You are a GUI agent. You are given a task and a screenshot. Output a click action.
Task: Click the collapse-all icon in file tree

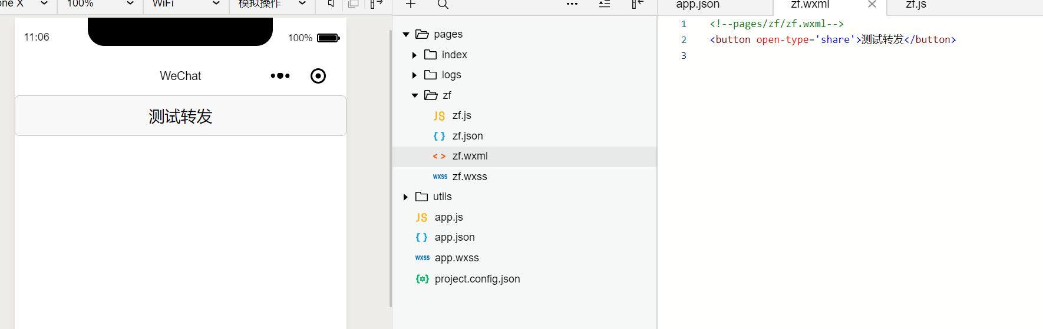pyautogui.click(x=605, y=4)
